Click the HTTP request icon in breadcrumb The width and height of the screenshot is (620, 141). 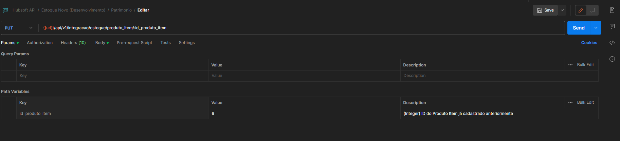click(5, 10)
